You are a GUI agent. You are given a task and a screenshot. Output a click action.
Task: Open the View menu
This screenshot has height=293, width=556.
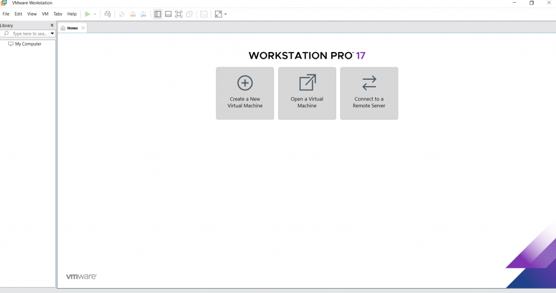[32, 14]
